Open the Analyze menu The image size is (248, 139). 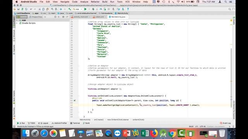click(x=84, y=2)
